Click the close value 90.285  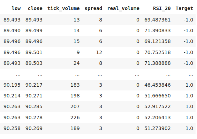(34, 106)
